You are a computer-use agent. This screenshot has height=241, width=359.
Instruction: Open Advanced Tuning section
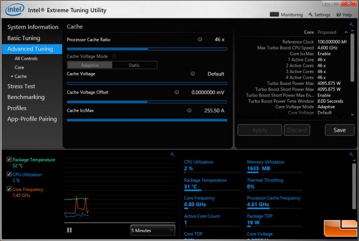32,49
